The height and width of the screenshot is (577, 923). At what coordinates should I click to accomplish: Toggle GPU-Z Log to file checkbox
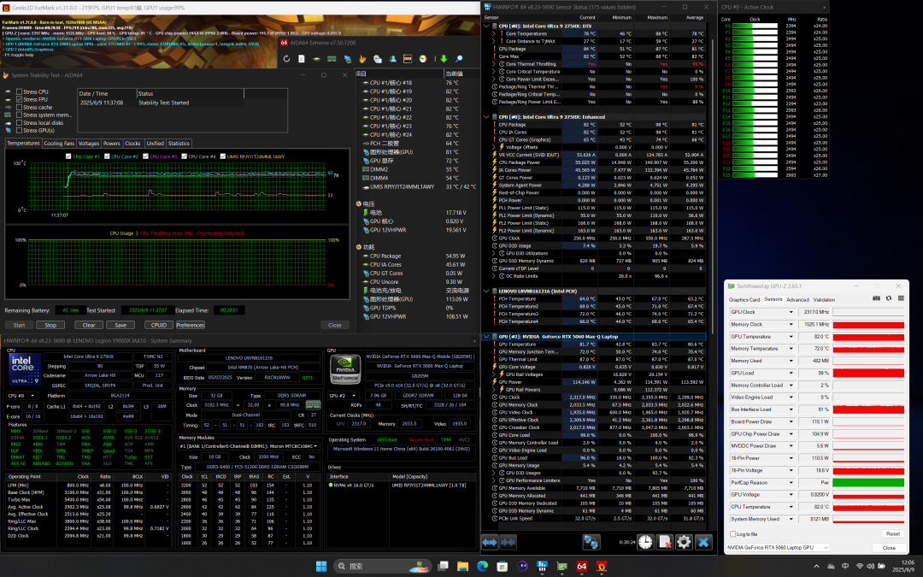[733, 534]
